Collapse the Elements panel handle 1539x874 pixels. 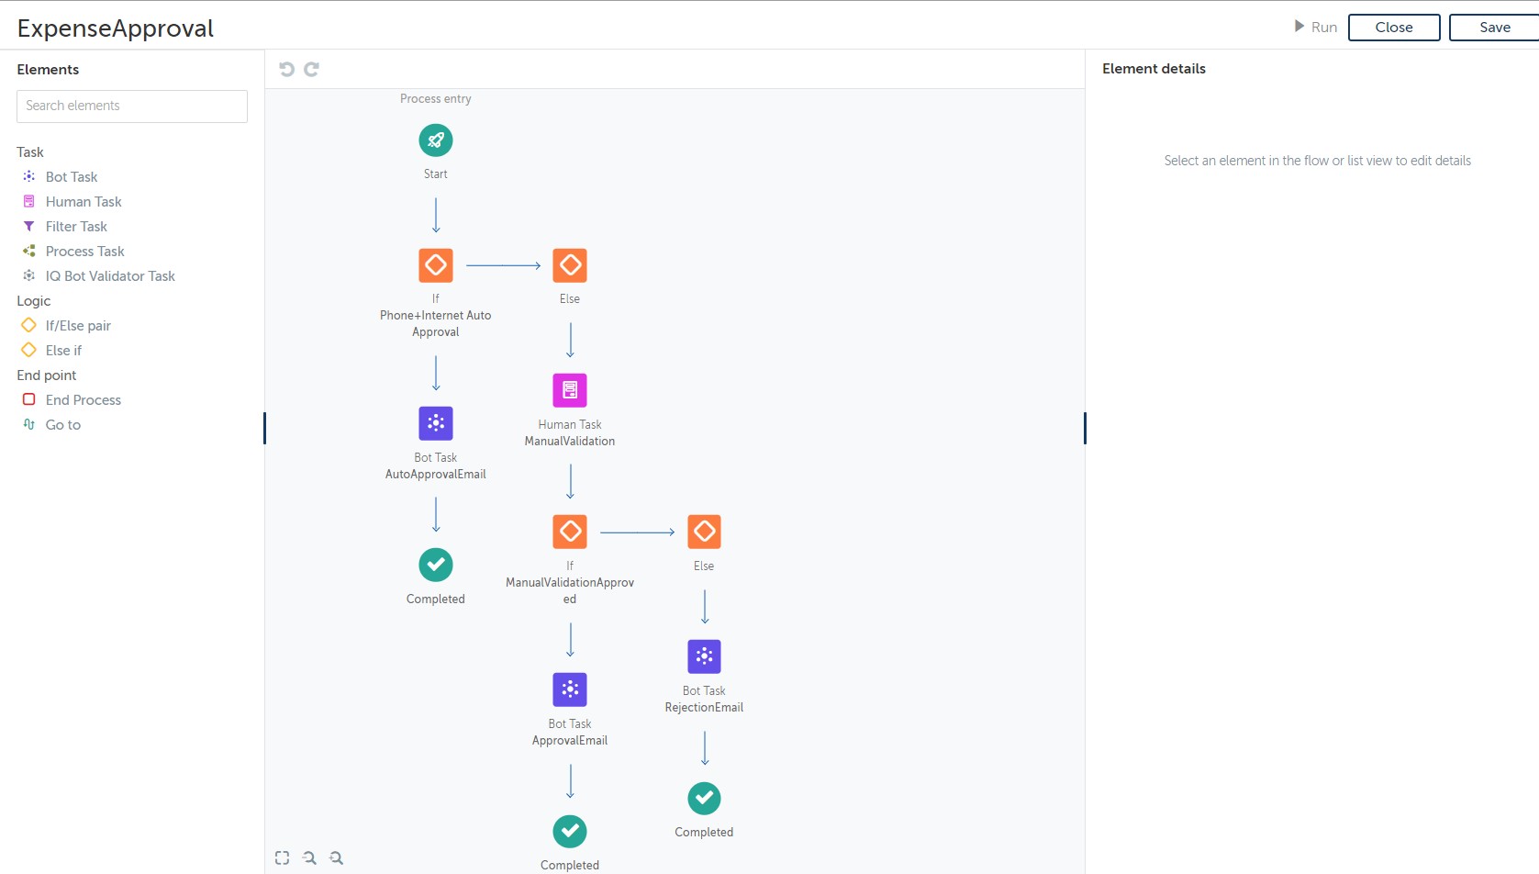pyautogui.click(x=264, y=428)
